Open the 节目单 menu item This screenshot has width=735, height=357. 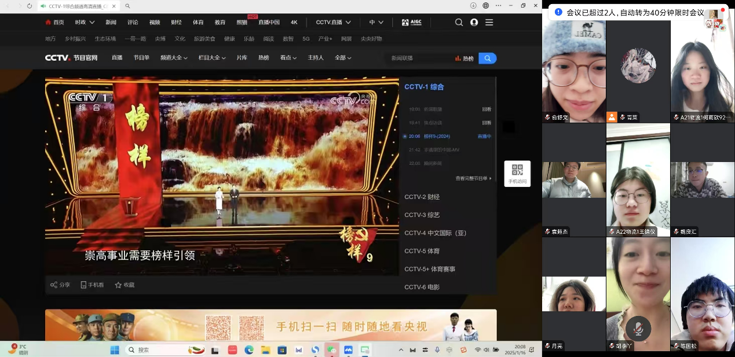(141, 58)
